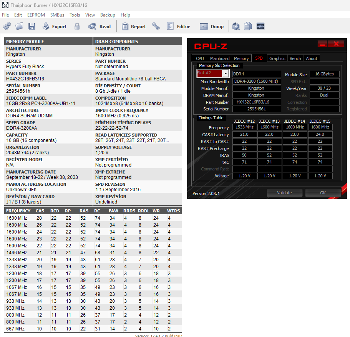This screenshot has width=350, height=337.
Task: Click the CPU-Z Serial Number field 25954561
Action: tap(257, 109)
